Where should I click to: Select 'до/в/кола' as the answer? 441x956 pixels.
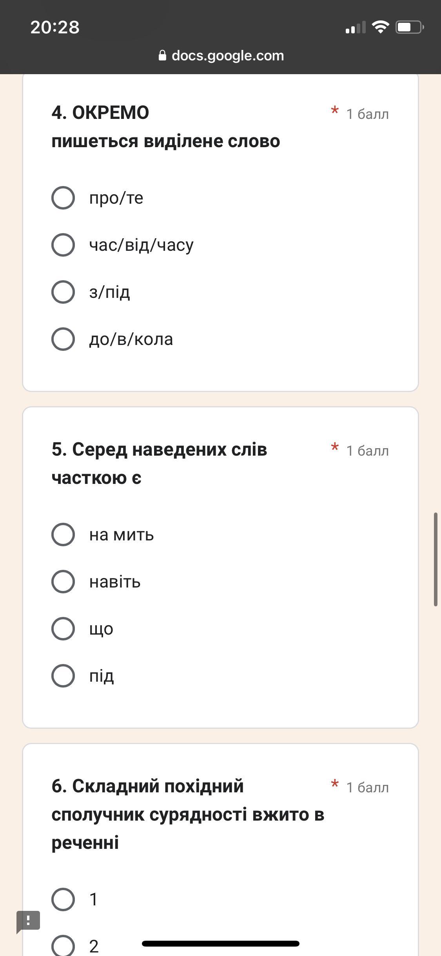(63, 339)
